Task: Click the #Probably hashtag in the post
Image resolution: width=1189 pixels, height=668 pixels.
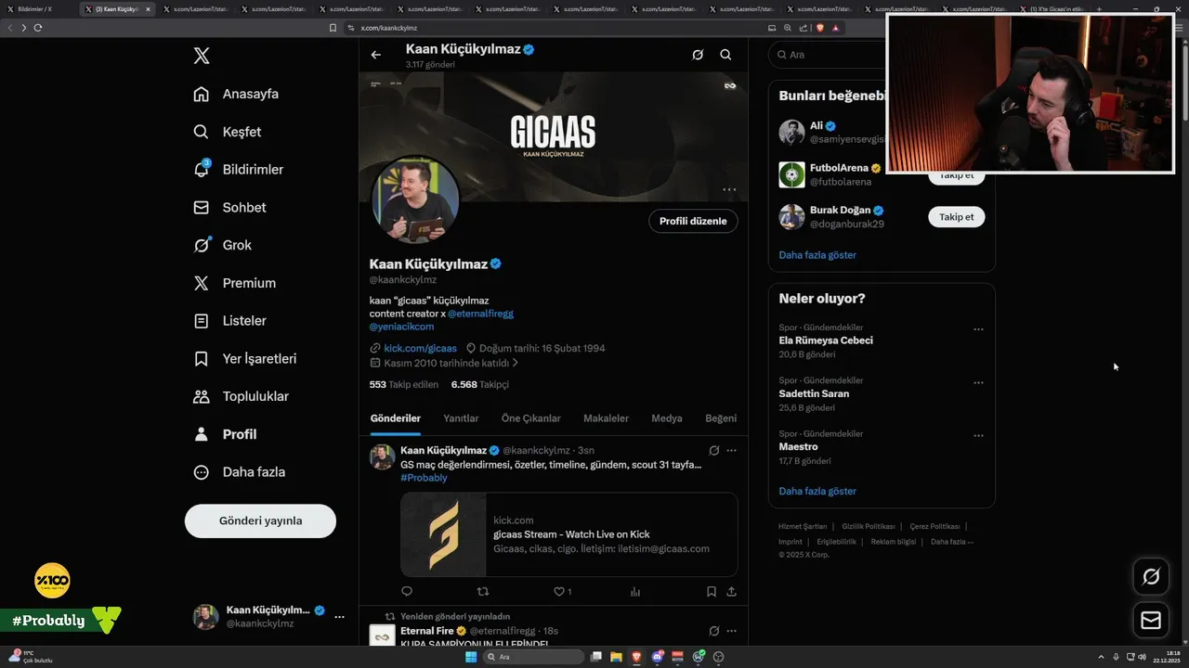Action: click(424, 478)
